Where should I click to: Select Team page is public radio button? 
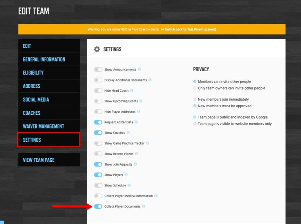pos(195,117)
